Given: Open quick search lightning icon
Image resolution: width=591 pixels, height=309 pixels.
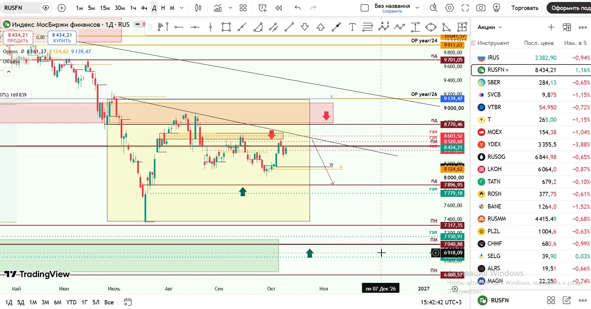Looking at the screenshot, I should pos(434,8).
